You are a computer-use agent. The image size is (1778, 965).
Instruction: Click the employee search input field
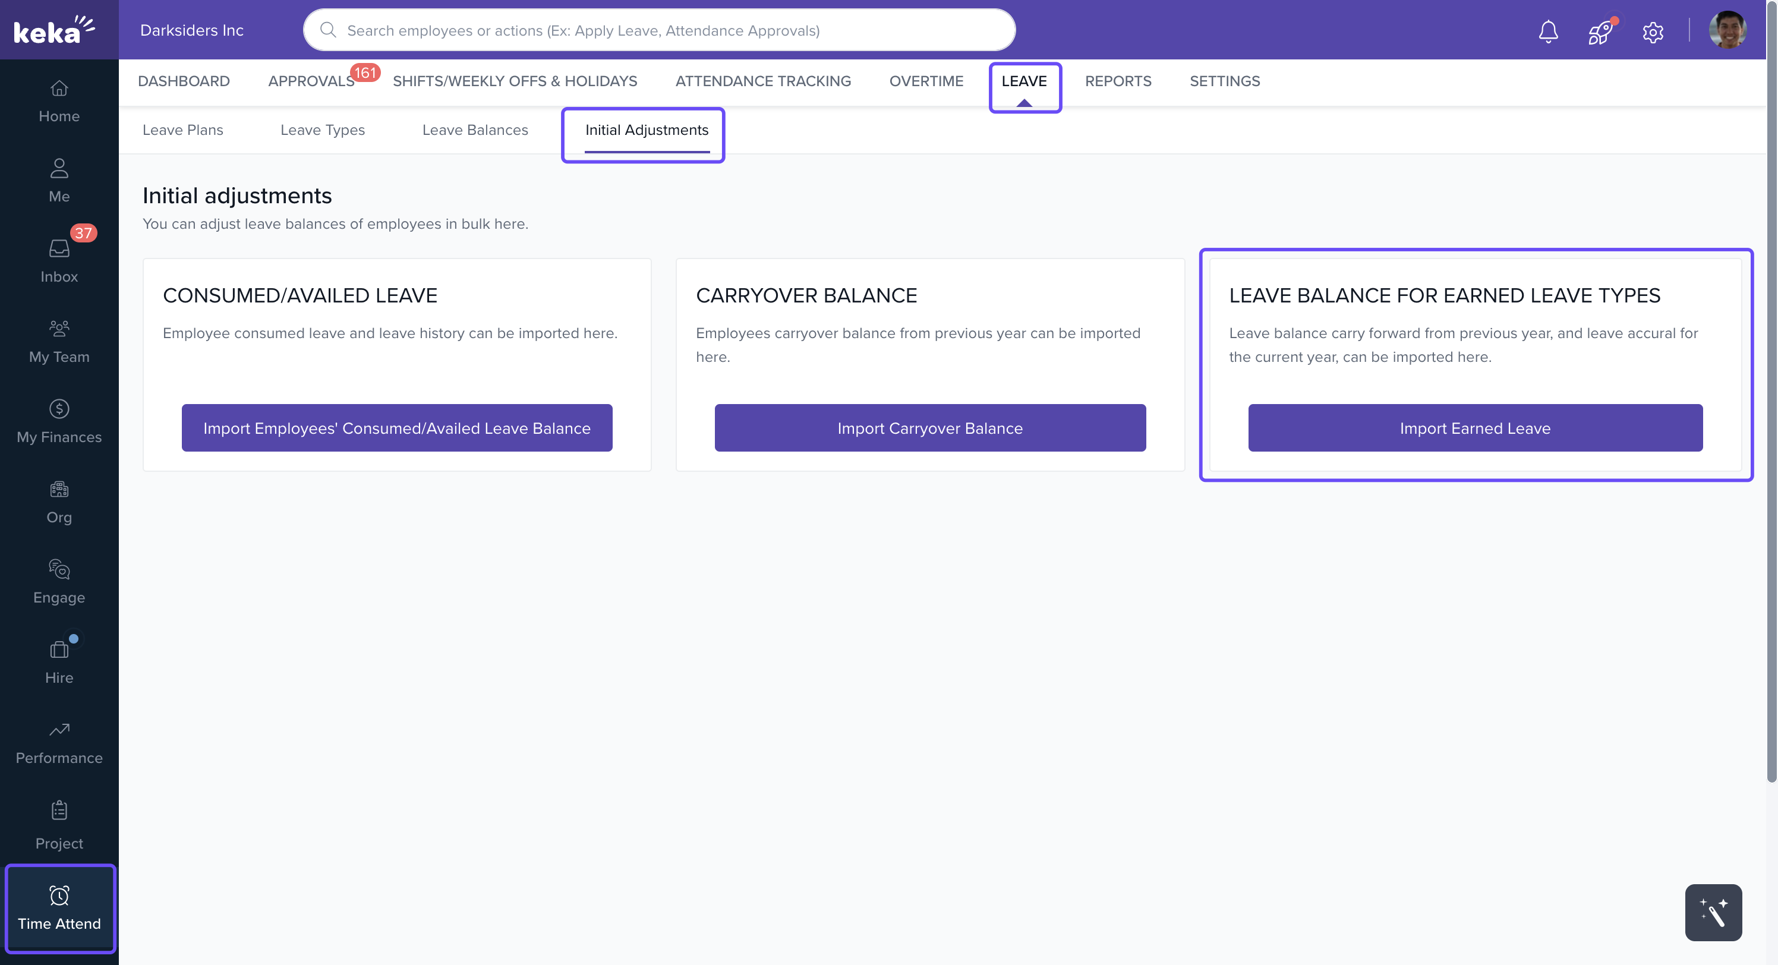coord(659,30)
